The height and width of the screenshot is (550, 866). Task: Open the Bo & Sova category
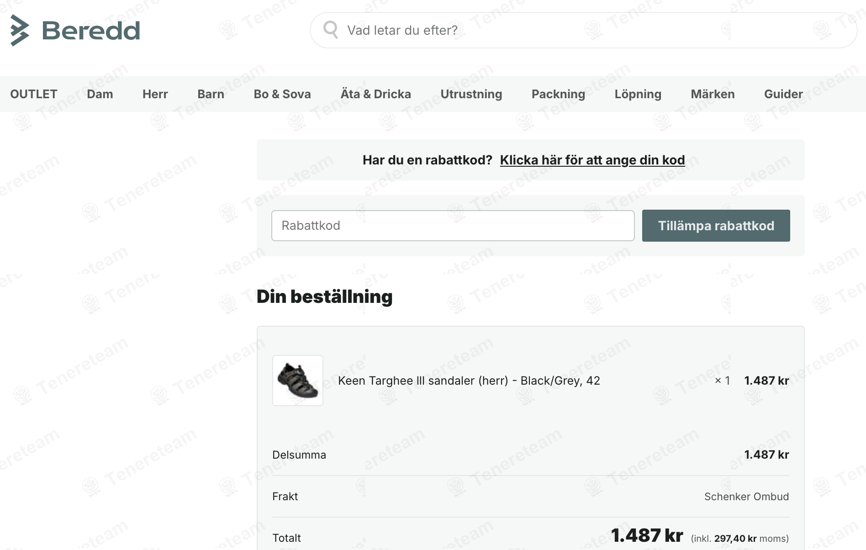point(282,94)
